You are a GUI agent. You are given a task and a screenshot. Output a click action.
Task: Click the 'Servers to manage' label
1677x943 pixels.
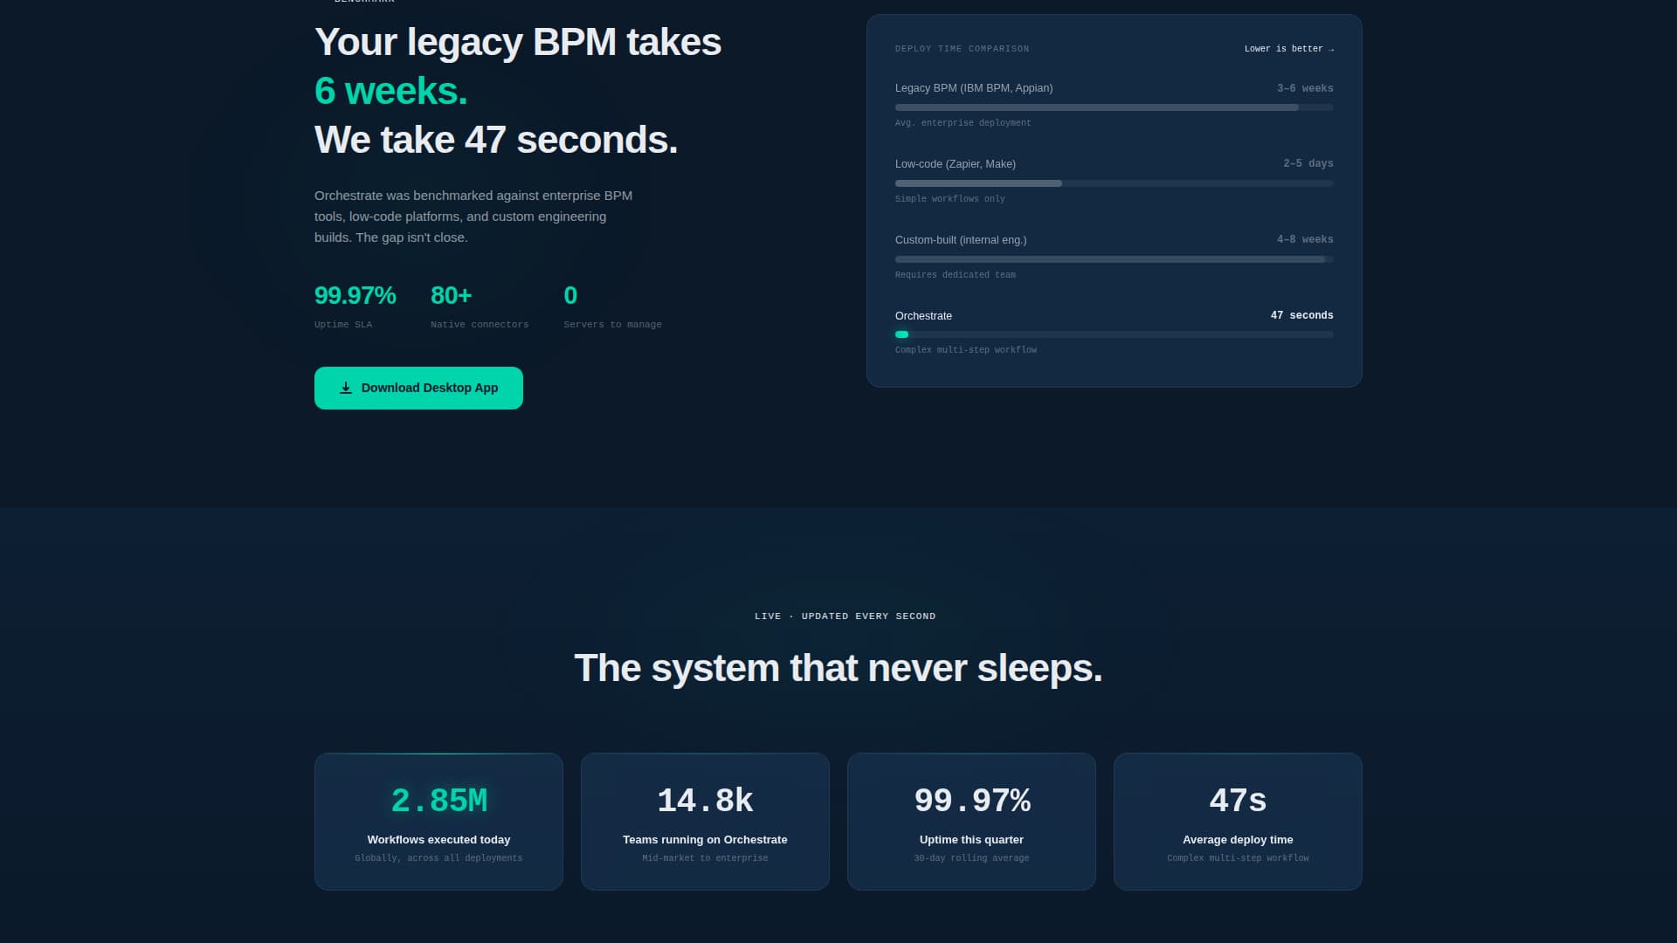(x=612, y=325)
